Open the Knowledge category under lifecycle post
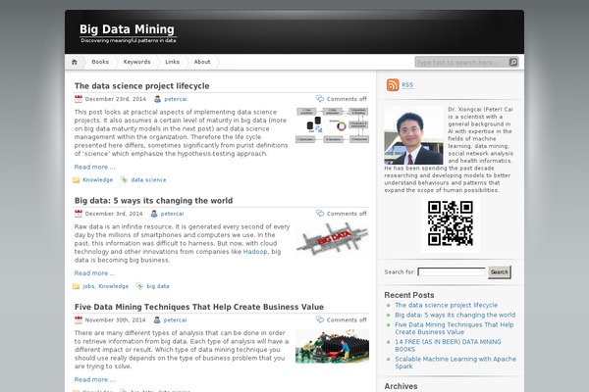This screenshot has width=589, height=392. tap(97, 180)
